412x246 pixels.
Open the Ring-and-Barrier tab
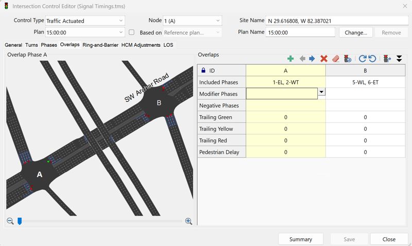pos(100,45)
